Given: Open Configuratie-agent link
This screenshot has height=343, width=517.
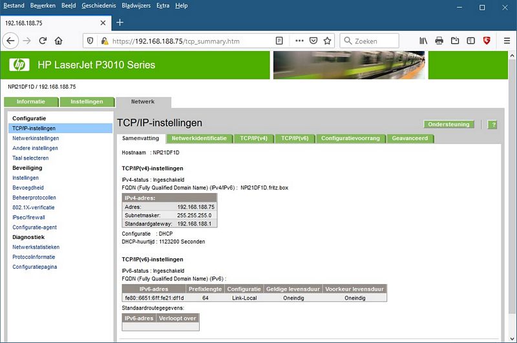Looking at the screenshot, I should coord(35,227).
